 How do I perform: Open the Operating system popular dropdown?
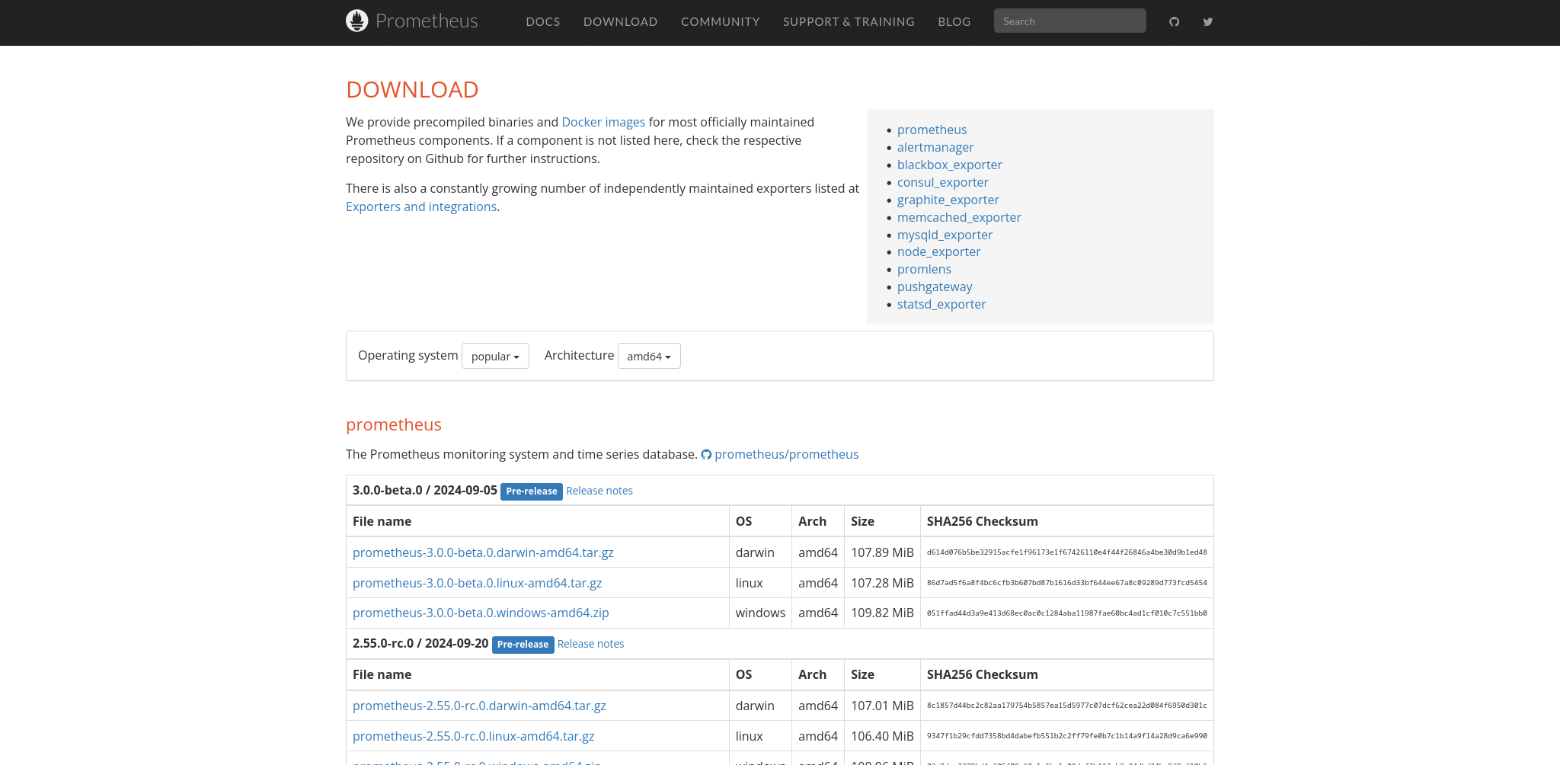(x=495, y=356)
